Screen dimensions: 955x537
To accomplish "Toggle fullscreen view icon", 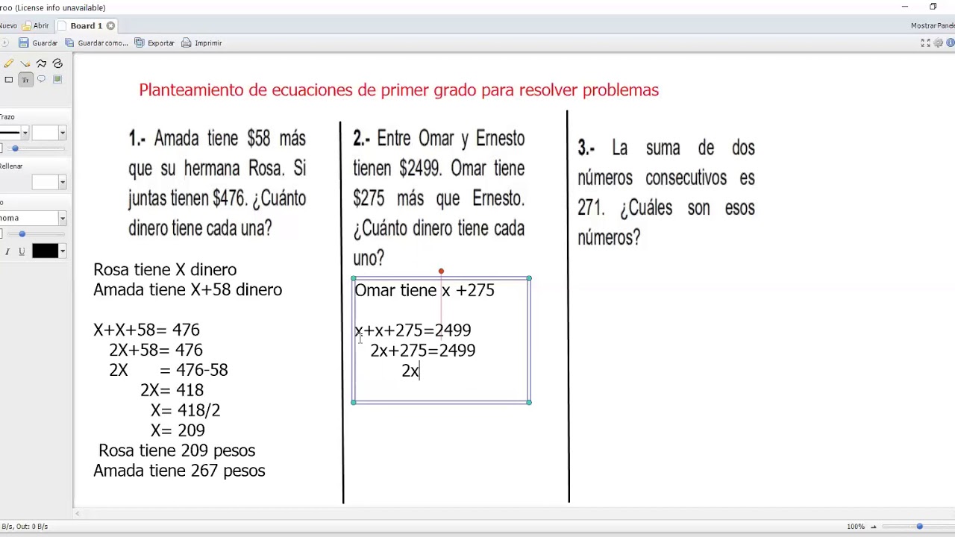I will point(925,43).
